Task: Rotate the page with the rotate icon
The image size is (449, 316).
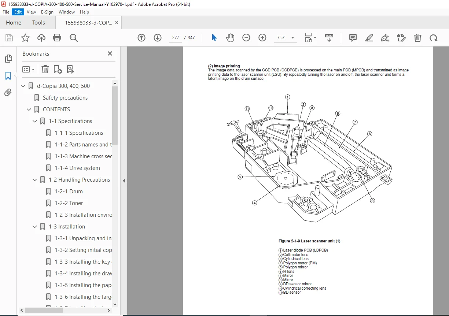Action: (434, 38)
